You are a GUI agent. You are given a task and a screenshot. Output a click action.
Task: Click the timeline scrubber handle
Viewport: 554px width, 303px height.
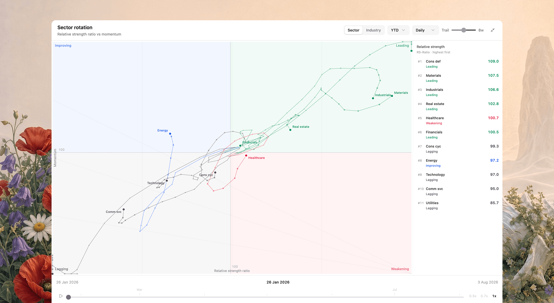point(68,297)
